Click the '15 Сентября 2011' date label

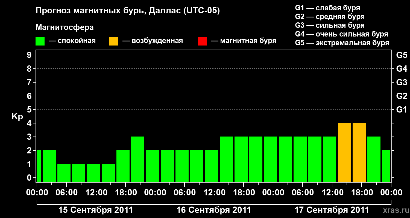tap(96, 210)
